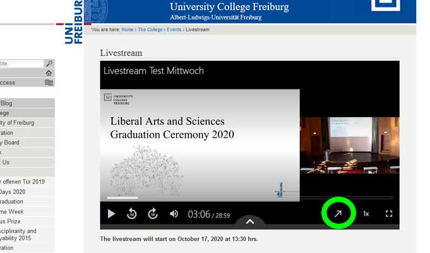Click the camera feed of the stage

[350, 145]
